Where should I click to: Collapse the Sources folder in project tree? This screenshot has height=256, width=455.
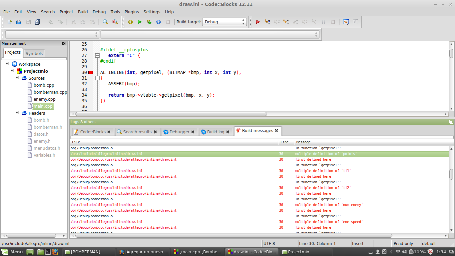pyautogui.click(x=17, y=78)
